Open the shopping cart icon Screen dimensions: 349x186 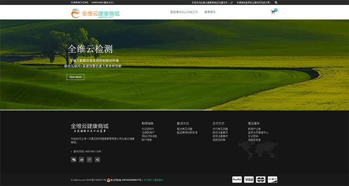(273, 12)
